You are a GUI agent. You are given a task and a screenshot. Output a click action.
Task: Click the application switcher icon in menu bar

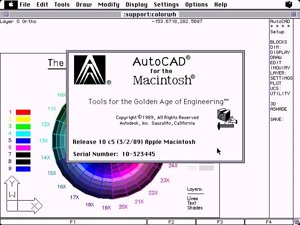click(289, 4)
